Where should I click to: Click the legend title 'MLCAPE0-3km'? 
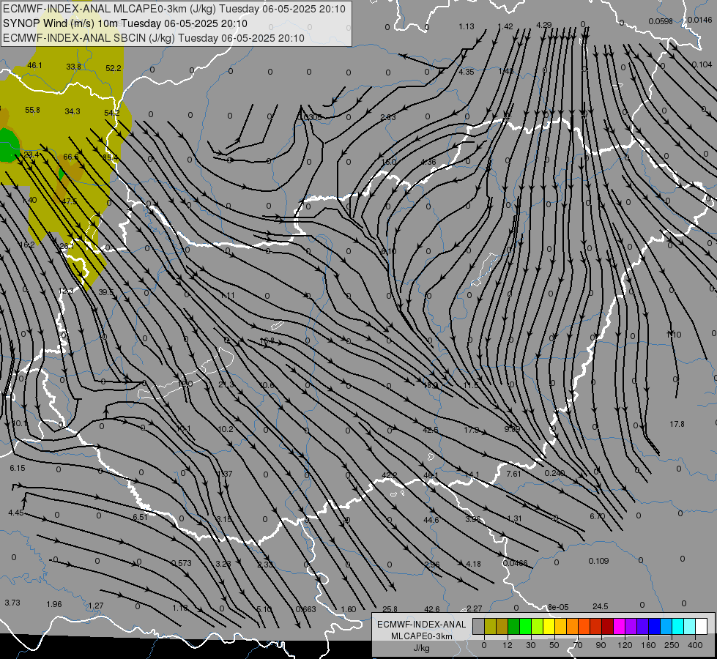421,636
